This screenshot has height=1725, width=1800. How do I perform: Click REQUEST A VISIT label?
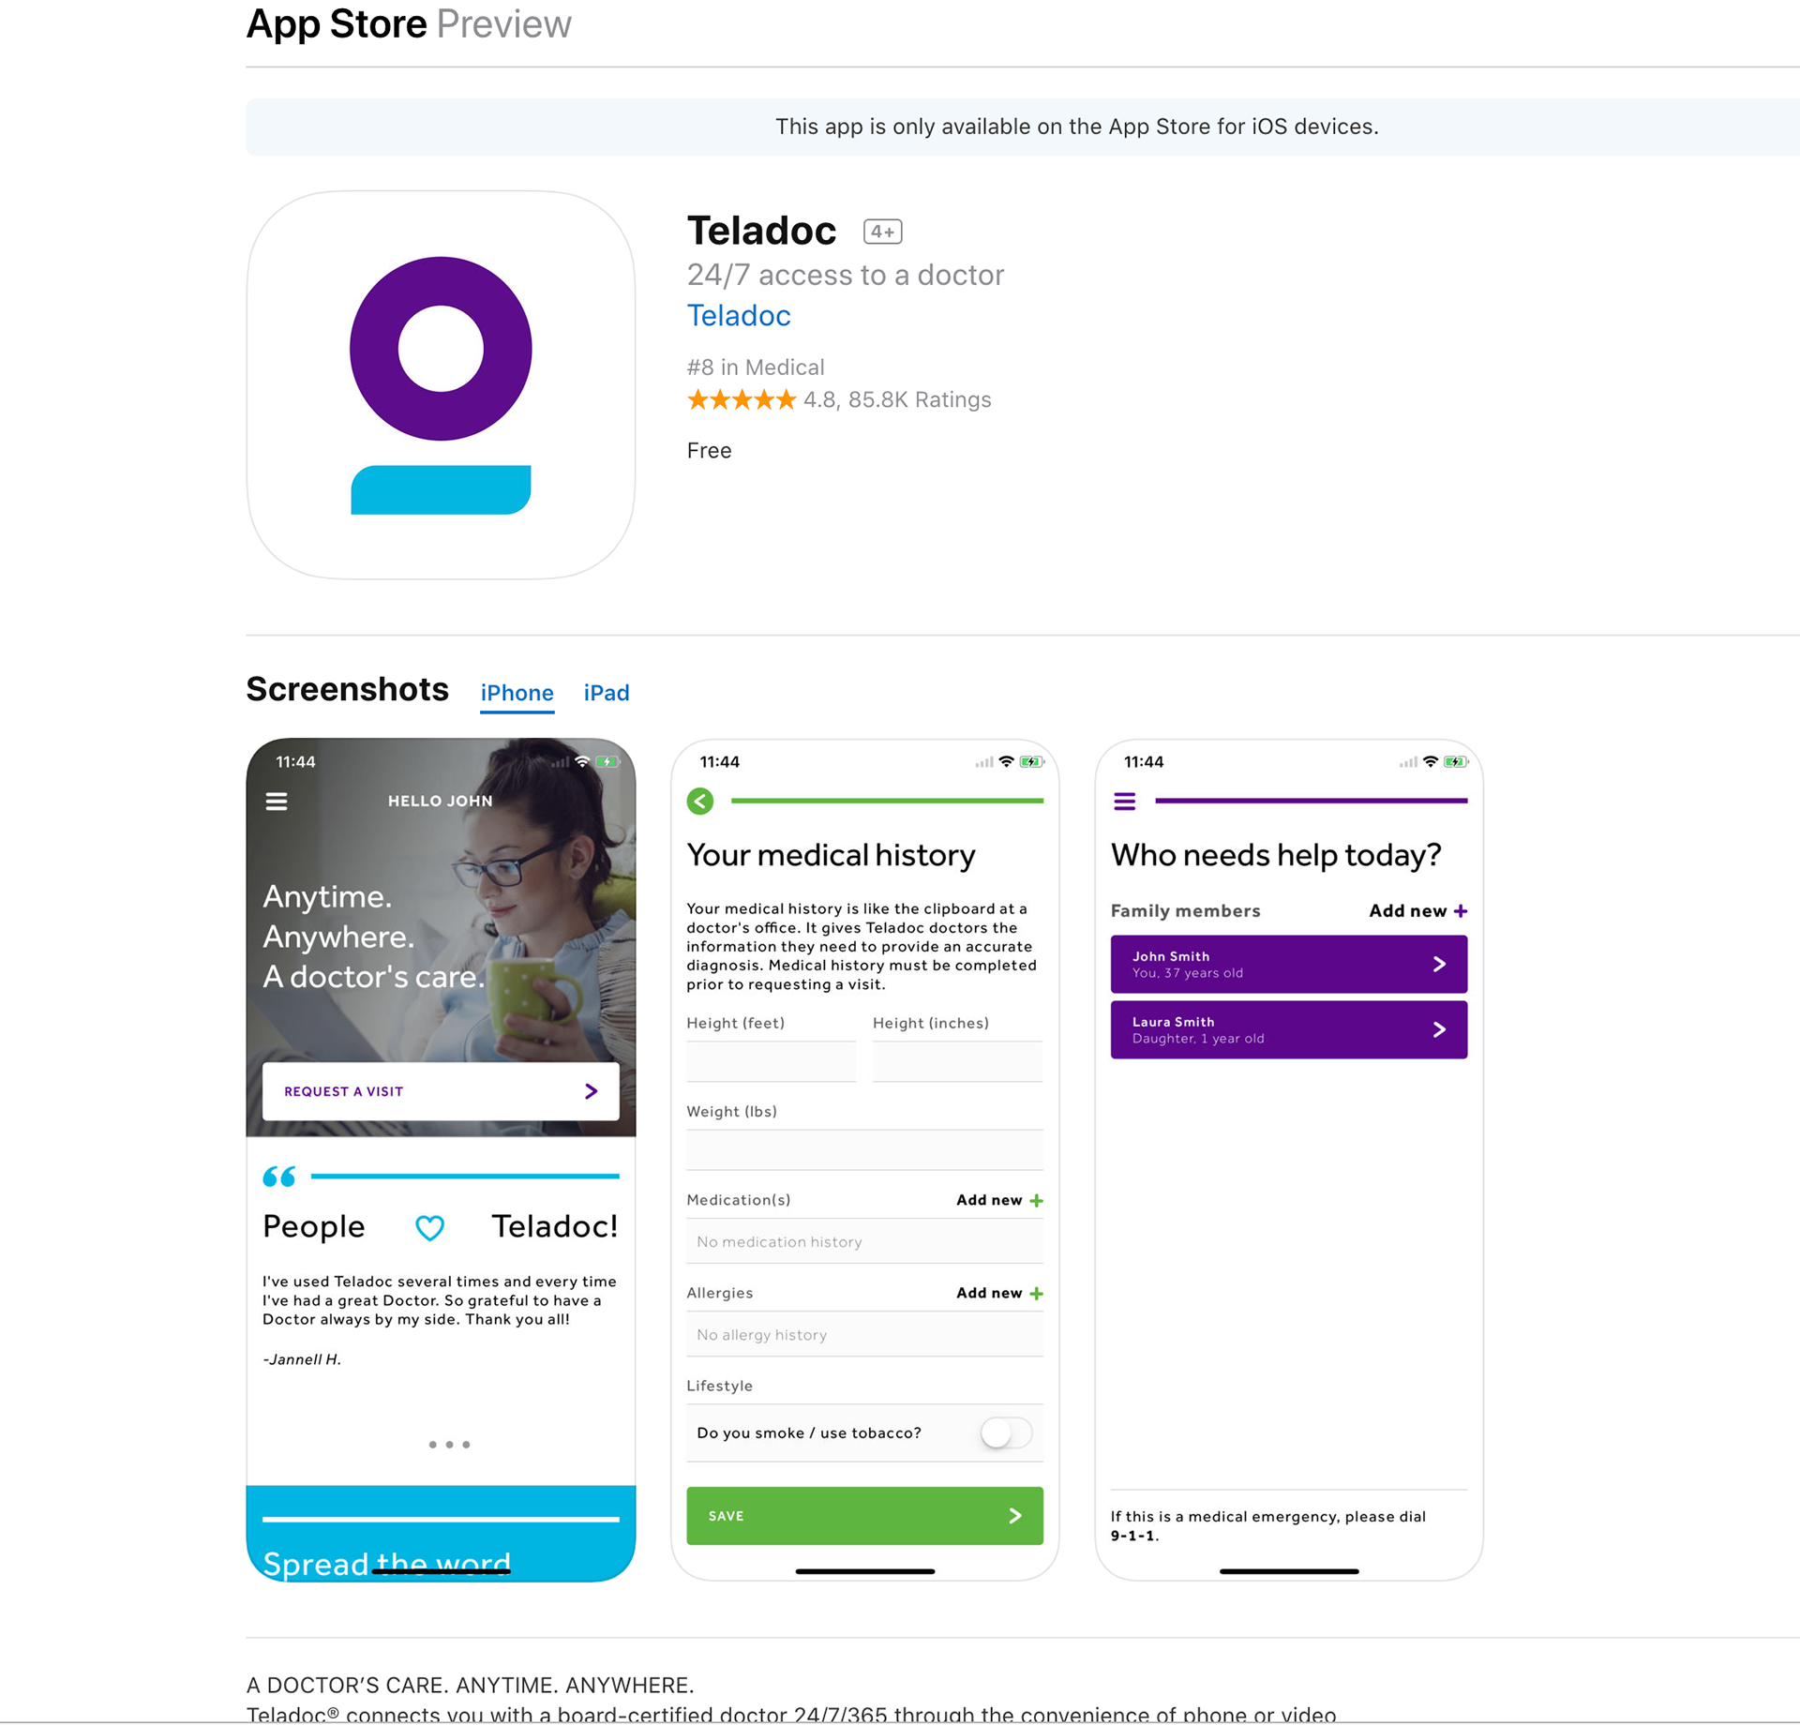pyautogui.click(x=344, y=1092)
